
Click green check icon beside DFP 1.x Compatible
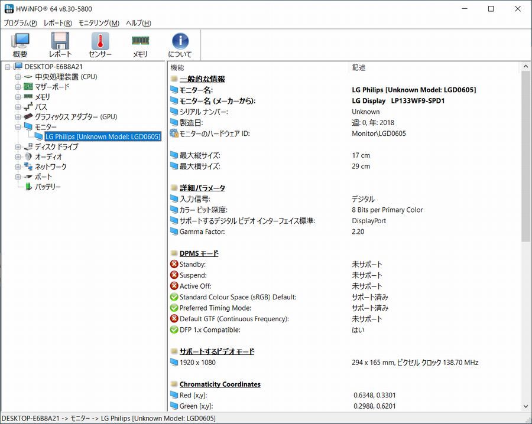174,330
